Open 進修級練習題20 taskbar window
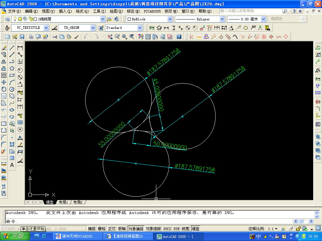Viewport: 322px width, 241px height. click(x=128, y=237)
